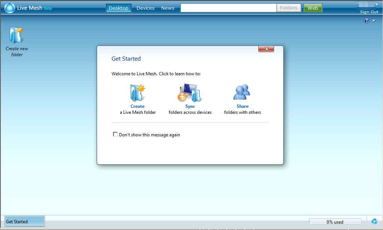Click the Live Mesh logo orb
383x230 pixels.
pos(10,8)
